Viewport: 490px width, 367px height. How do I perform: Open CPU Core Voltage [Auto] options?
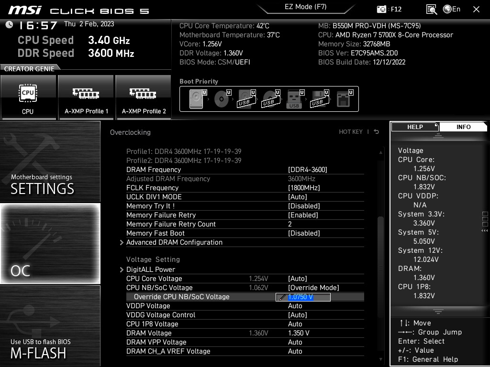[x=298, y=279]
